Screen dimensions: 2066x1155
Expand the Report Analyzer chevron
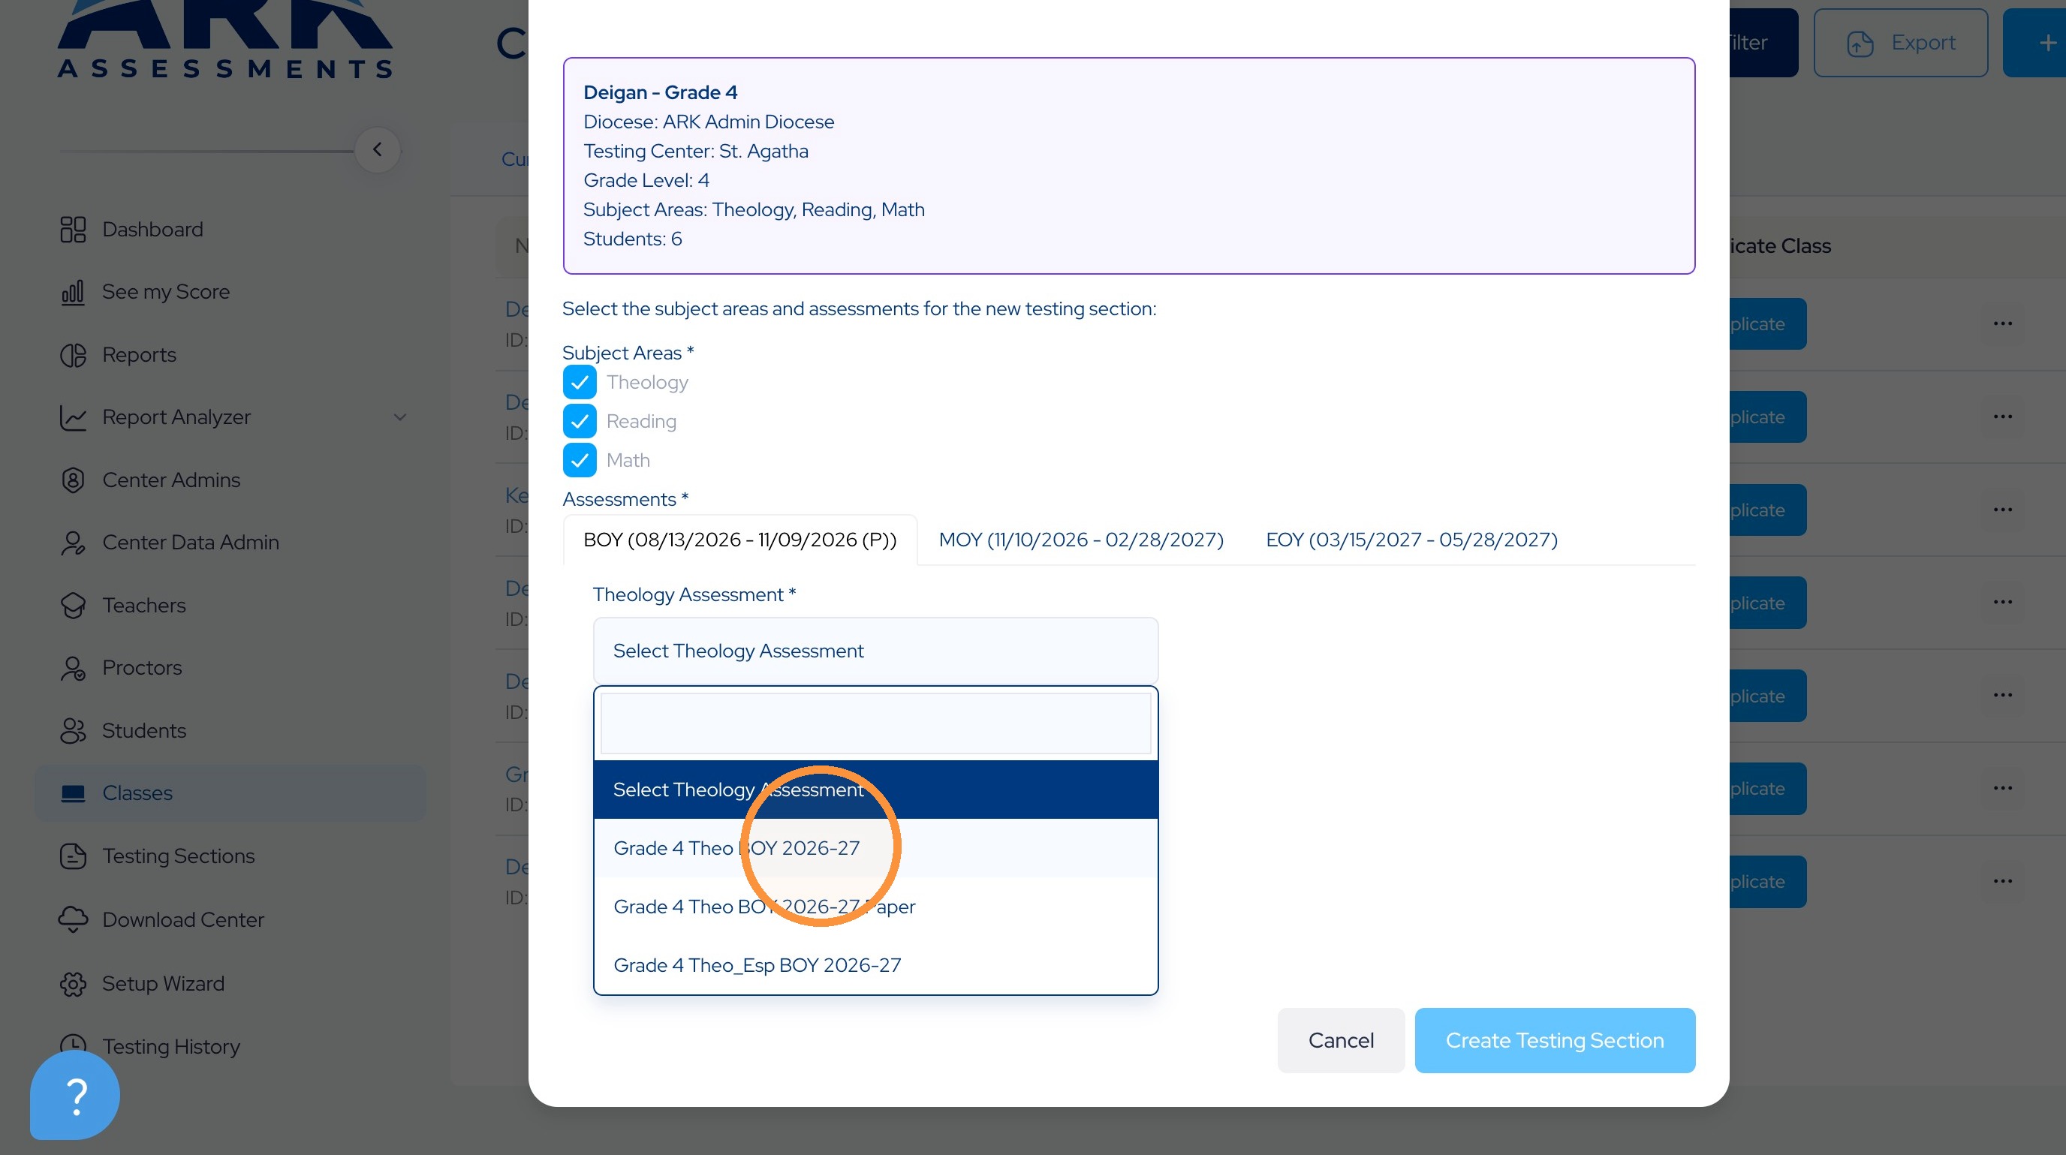pyautogui.click(x=399, y=417)
